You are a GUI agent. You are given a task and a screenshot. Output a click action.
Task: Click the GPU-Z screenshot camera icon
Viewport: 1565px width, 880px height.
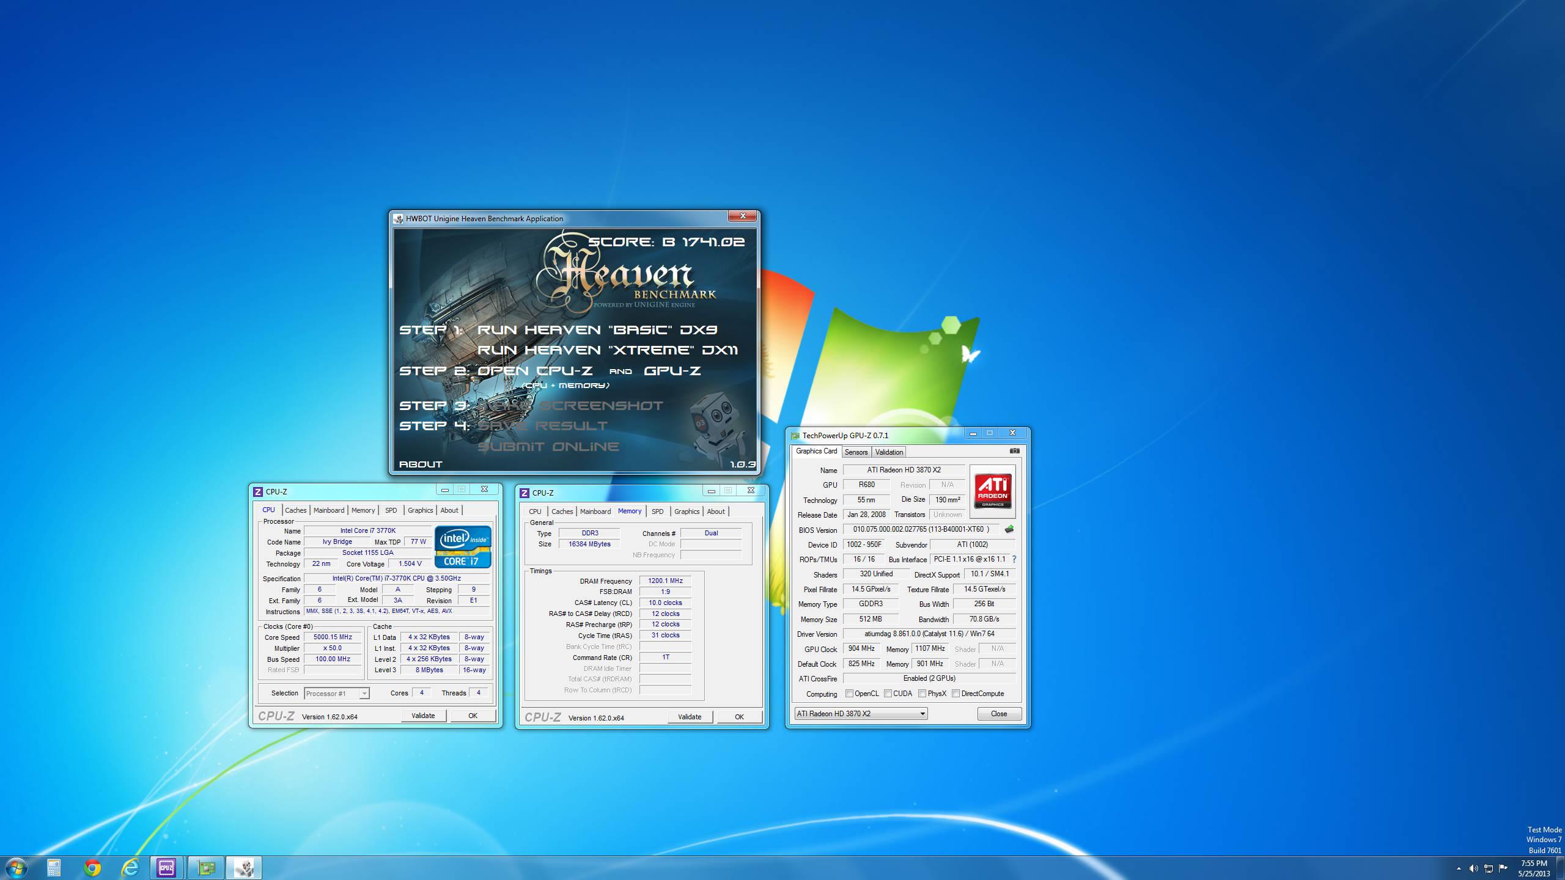point(1014,451)
